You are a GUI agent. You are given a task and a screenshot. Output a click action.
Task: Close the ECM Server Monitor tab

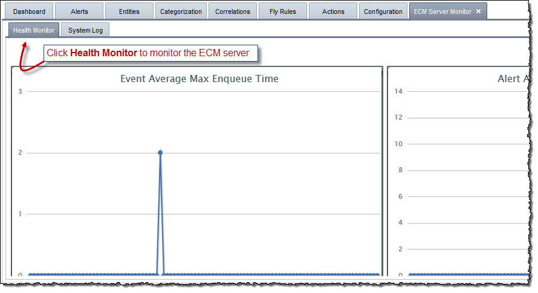[x=478, y=11]
